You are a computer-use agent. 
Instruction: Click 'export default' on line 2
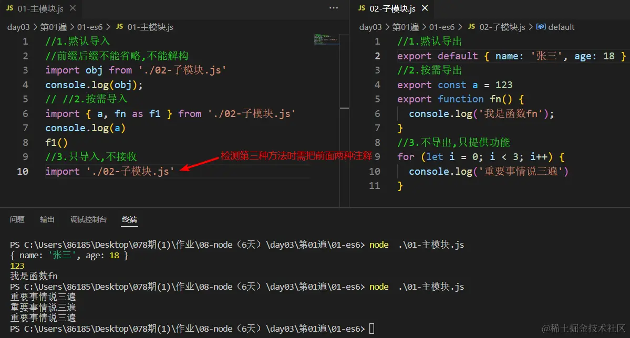coord(438,56)
